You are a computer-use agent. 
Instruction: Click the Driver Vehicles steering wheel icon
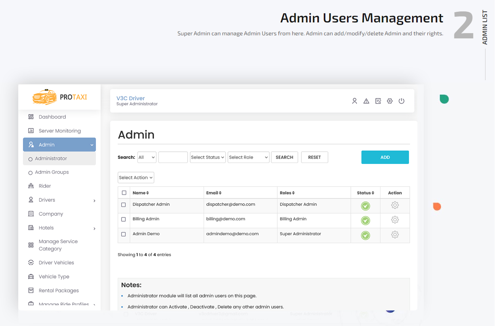pyautogui.click(x=31, y=263)
